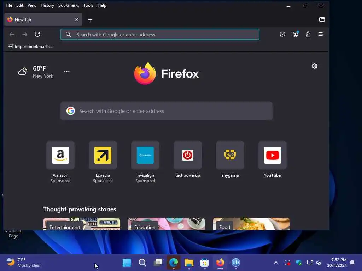Image resolution: width=362 pixels, height=271 pixels.
Task: Open Task View on the taskbar
Action: click(158, 263)
